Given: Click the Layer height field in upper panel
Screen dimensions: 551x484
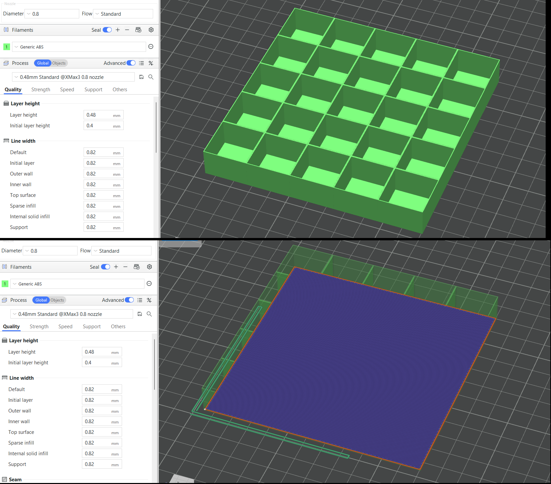Looking at the screenshot, I should [x=104, y=115].
